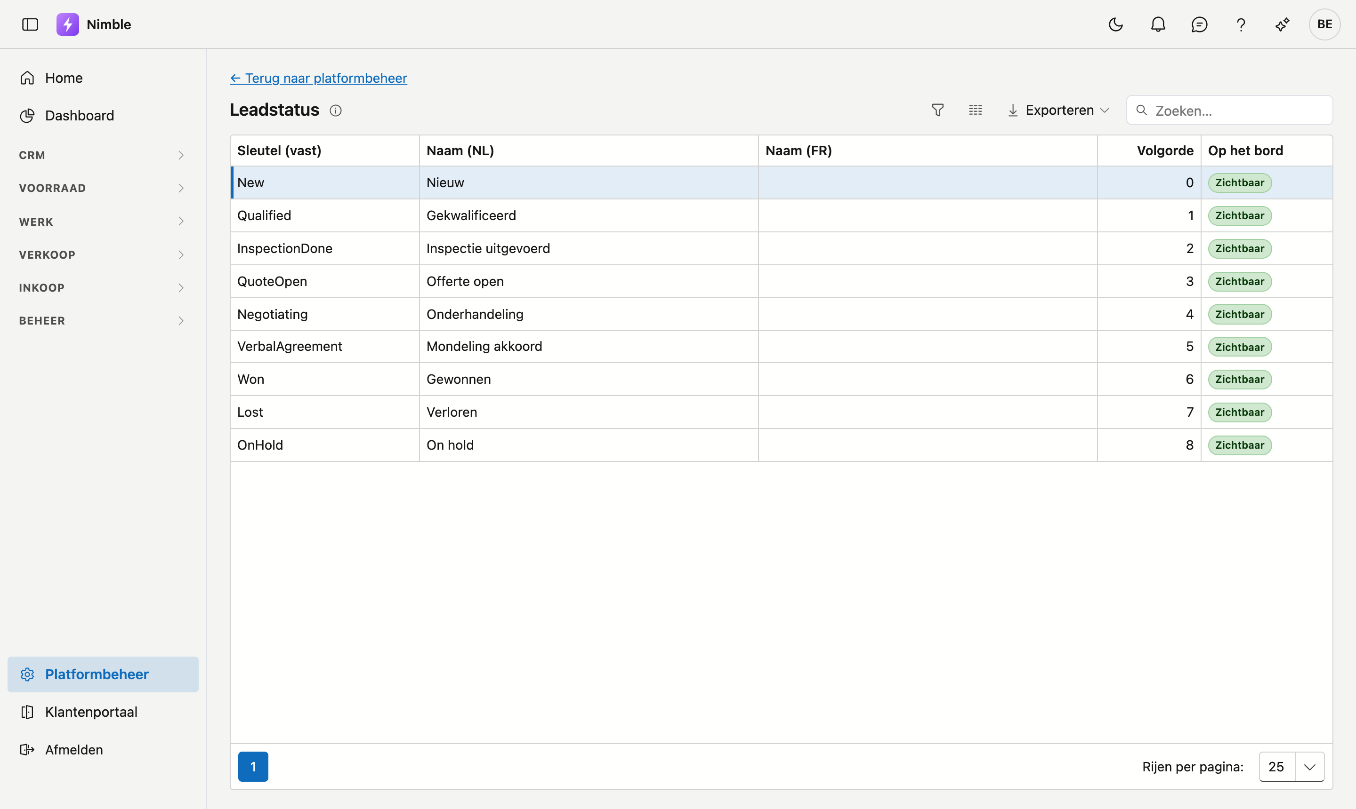This screenshot has width=1356, height=809.
Task: Launch the AI sparkle assistant
Action: [1283, 24]
